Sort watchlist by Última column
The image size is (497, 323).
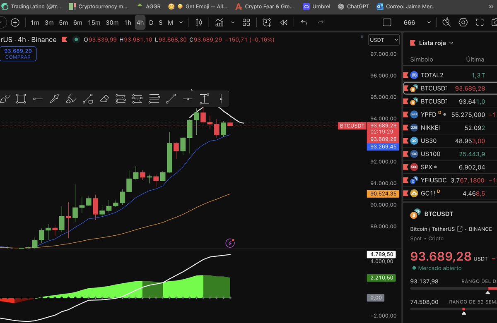click(x=475, y=59)
